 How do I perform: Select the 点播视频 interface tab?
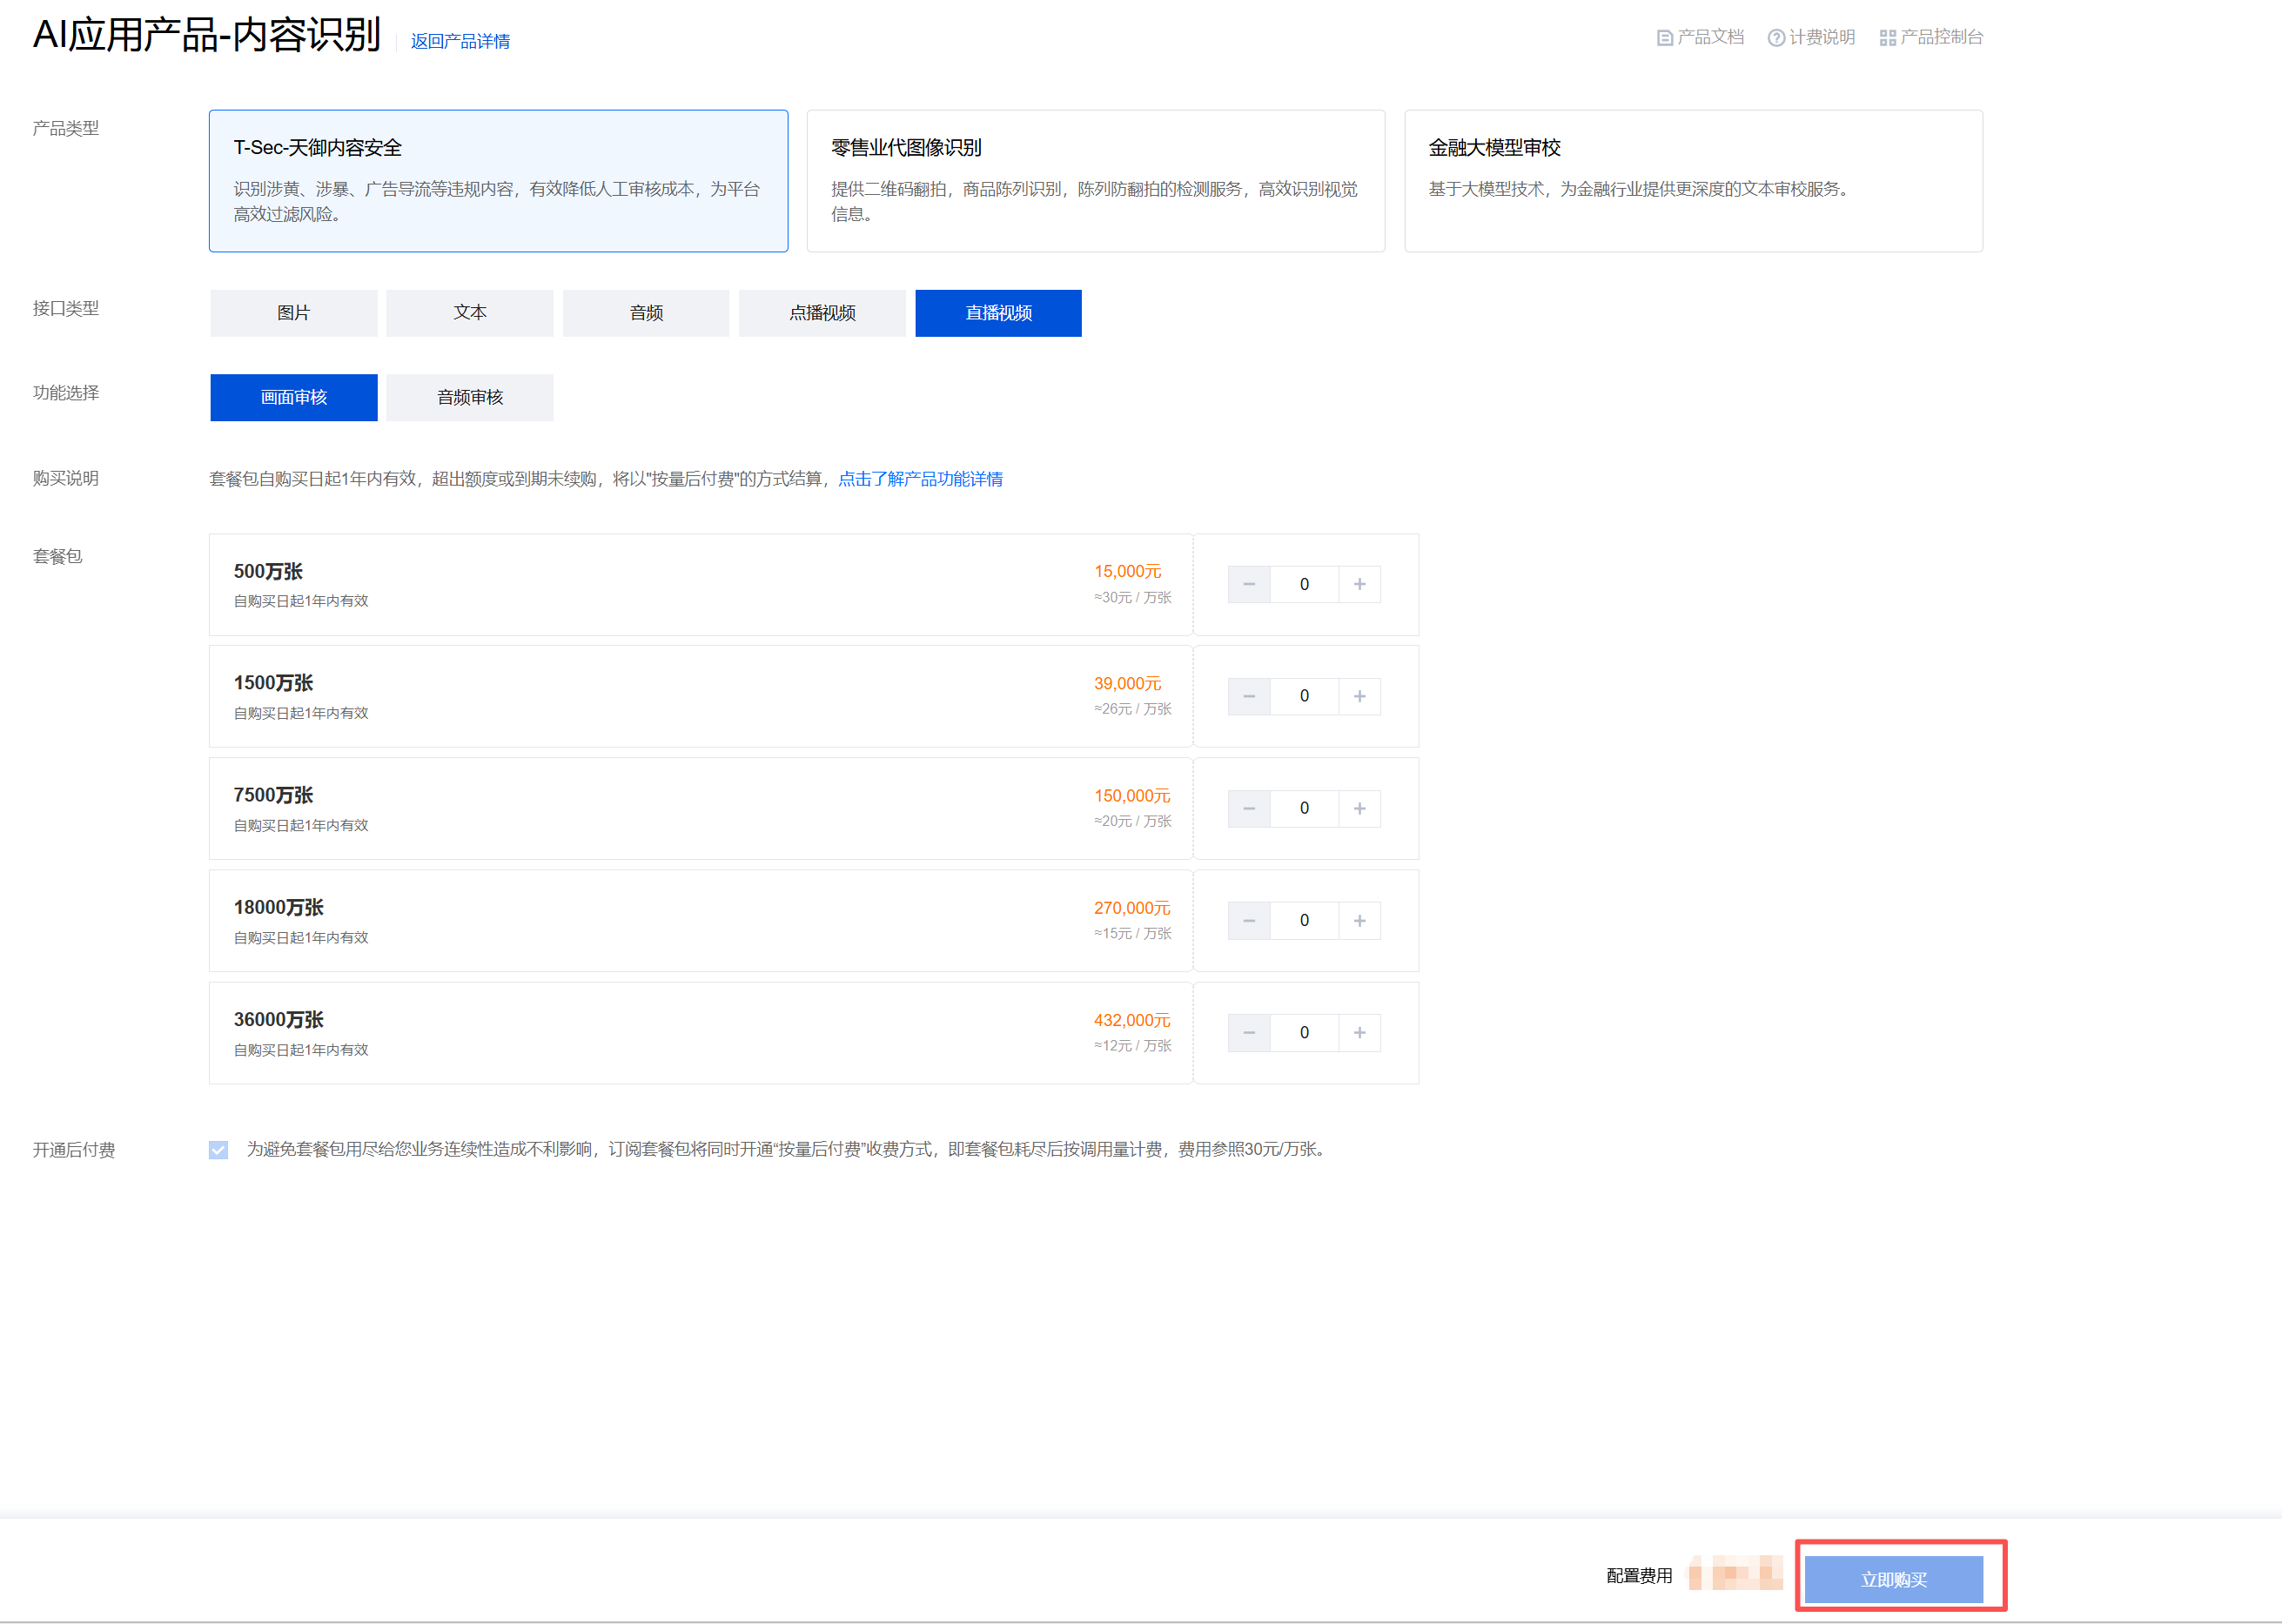[822, 313]
